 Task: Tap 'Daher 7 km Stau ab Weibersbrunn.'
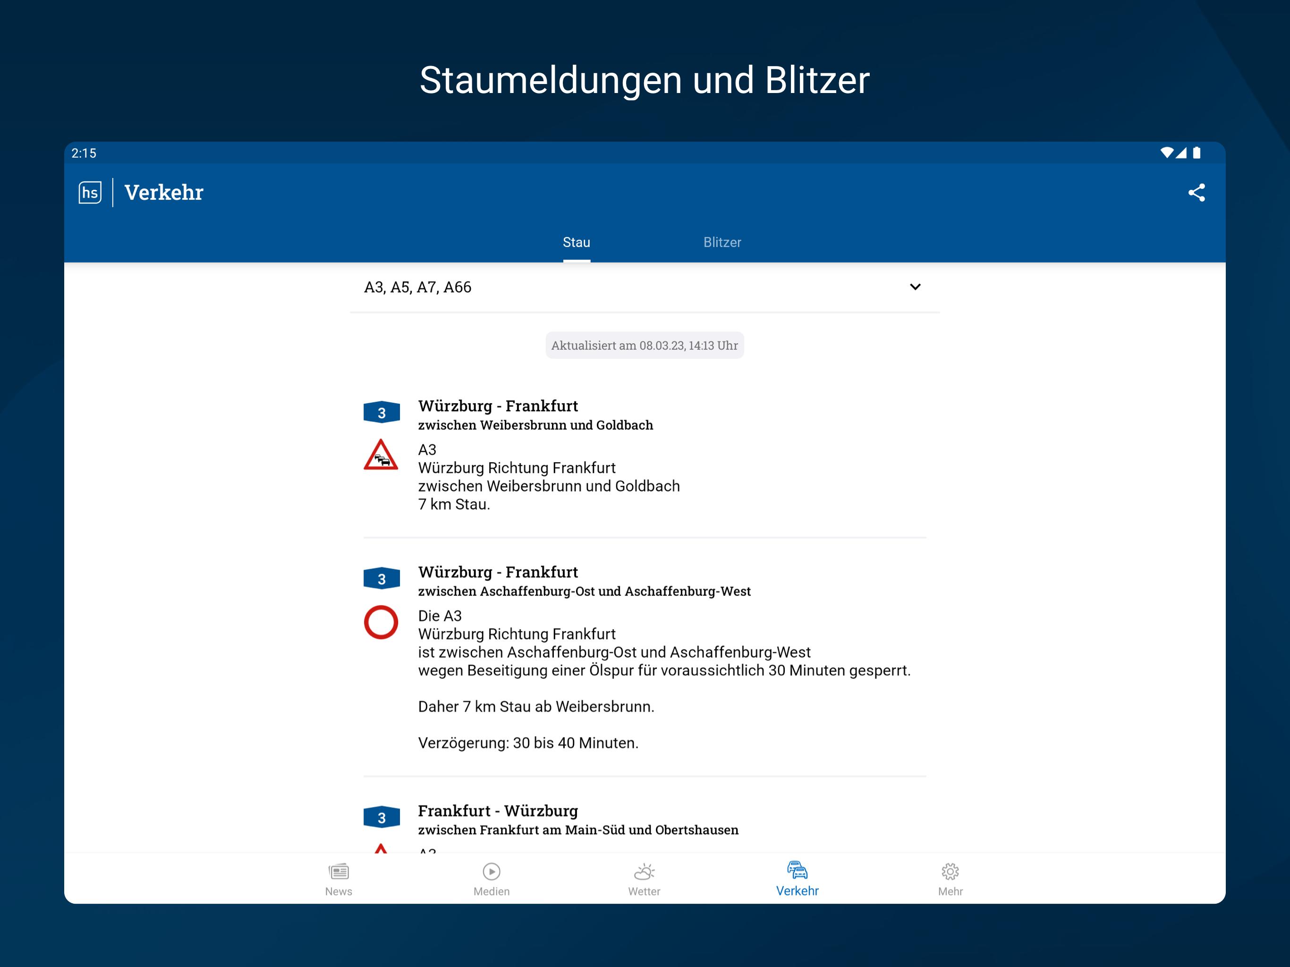point(536,707)
